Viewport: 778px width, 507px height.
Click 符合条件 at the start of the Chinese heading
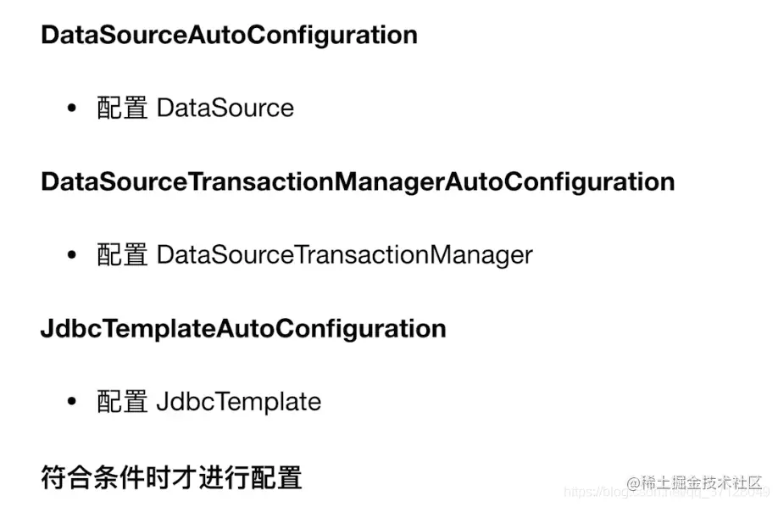92,477
